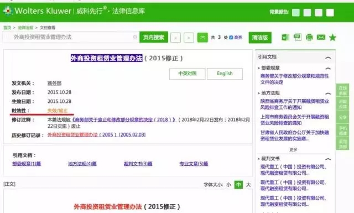This screenshot has height=213, width=354.
Task: Send document using the email envelope icon
Action: (321, 37)
